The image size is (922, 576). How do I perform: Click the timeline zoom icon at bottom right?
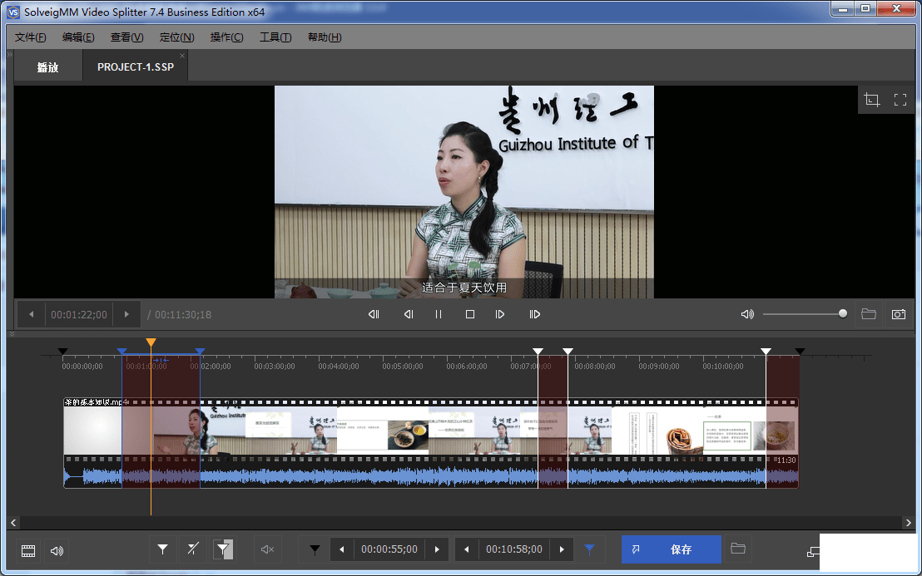pos(813,552)
